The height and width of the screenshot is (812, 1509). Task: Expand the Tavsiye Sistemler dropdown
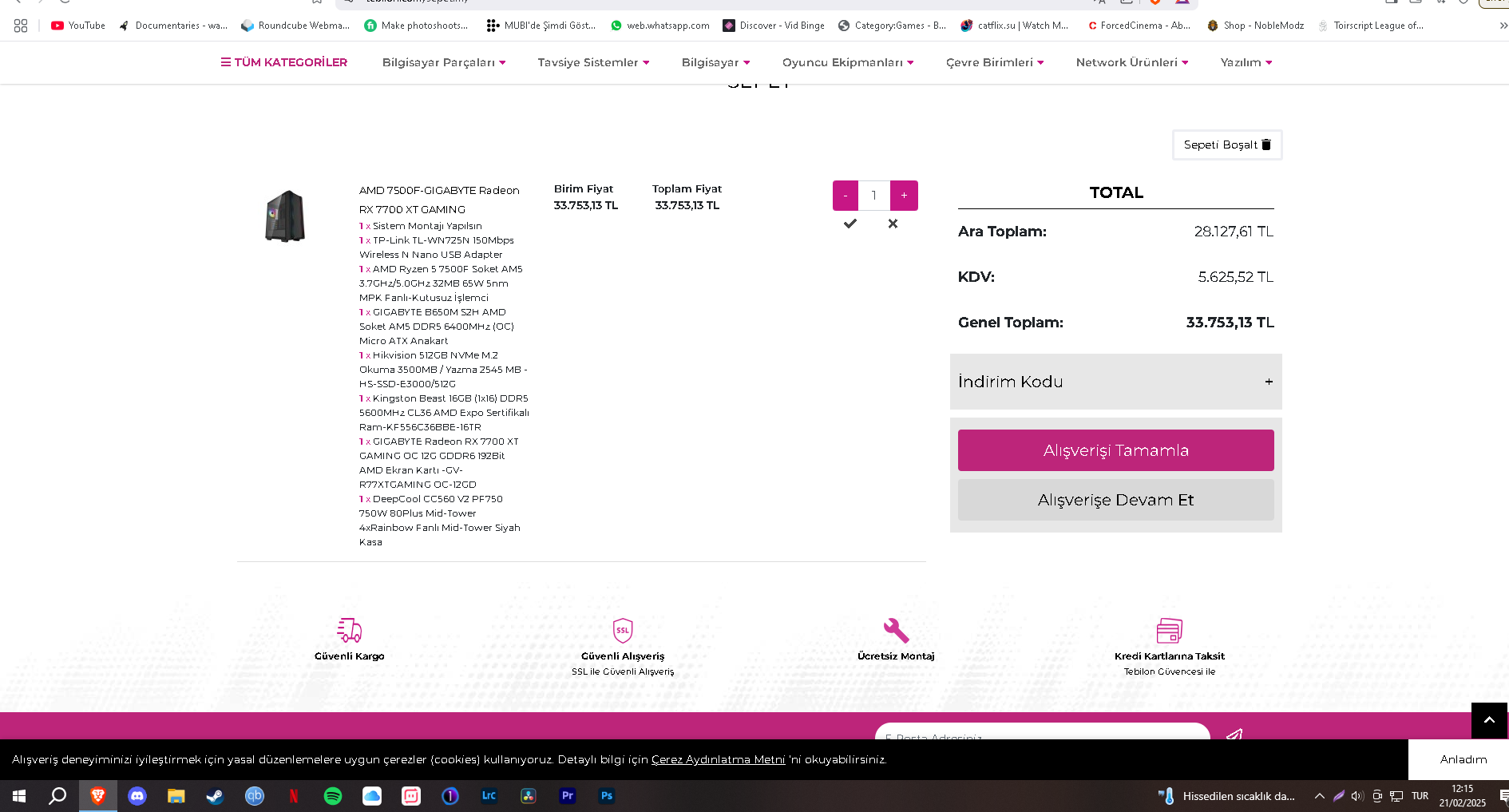pos(593,62)
